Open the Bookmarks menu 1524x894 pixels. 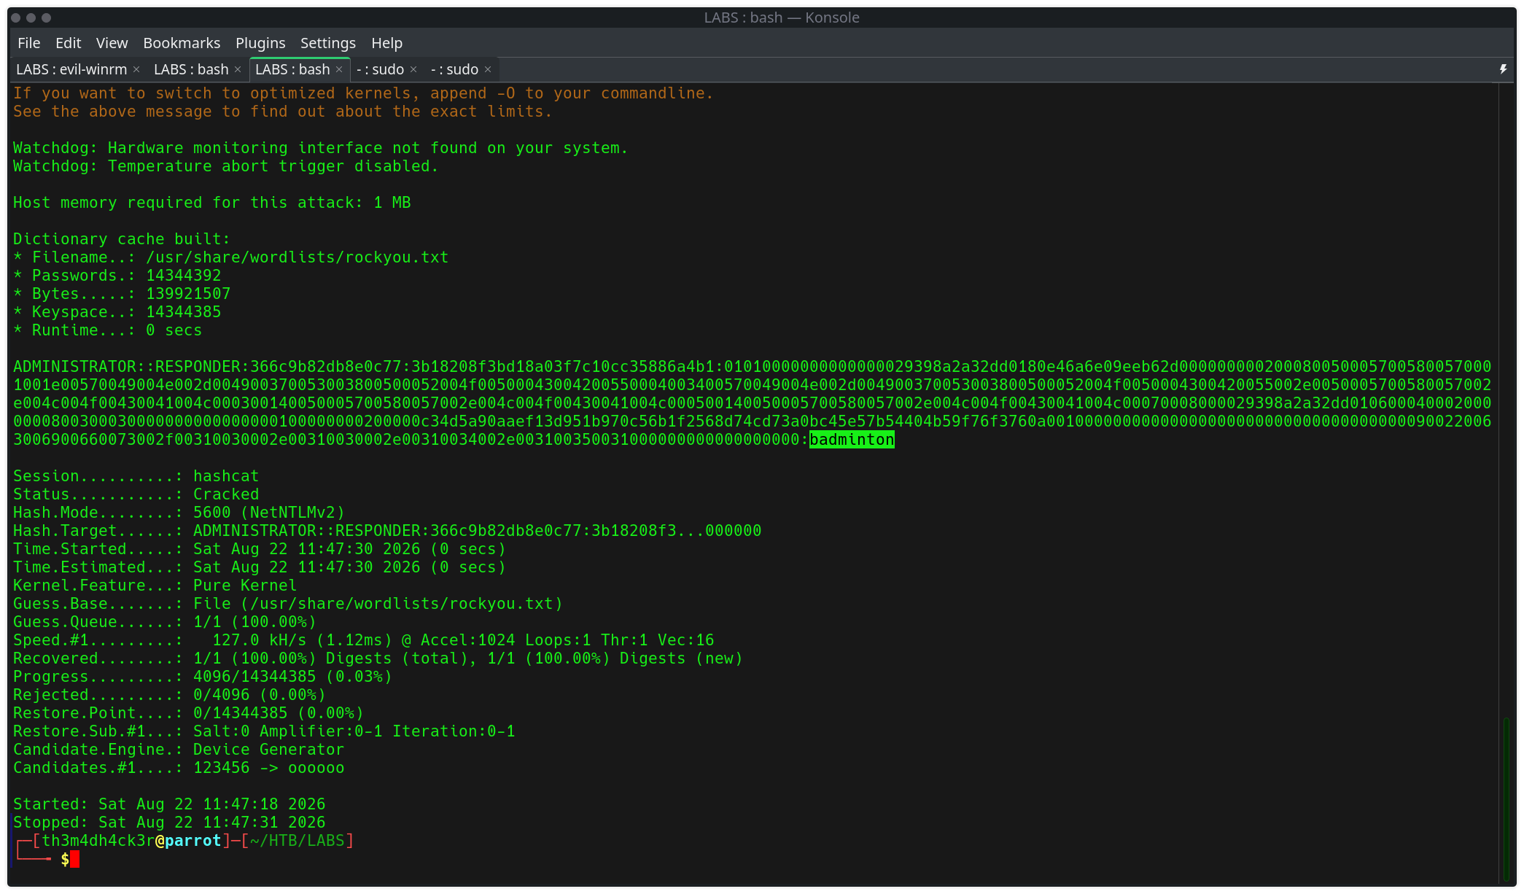coord(182,43)
